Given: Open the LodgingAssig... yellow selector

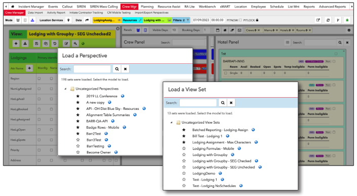Looking at the screenshot, I should point(107,20).
